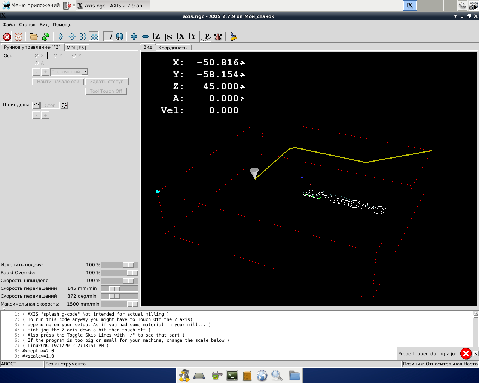This screenshot has height=383, width=479.
Task: Click the spindle Стоп button
Action: pyautogui.click(x=50, y=105)
